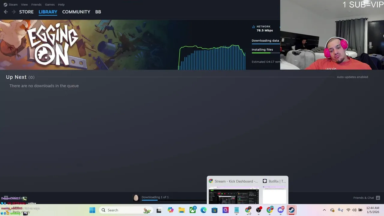Open Microsoft Edge from the taskbar
This screenshot has height=216, width=384.
[203, 210]
